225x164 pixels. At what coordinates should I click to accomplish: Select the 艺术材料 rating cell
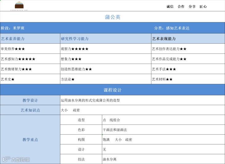pos(188,79)
